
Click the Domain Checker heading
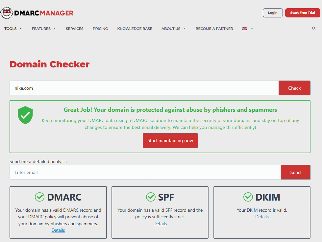point(49,64)
